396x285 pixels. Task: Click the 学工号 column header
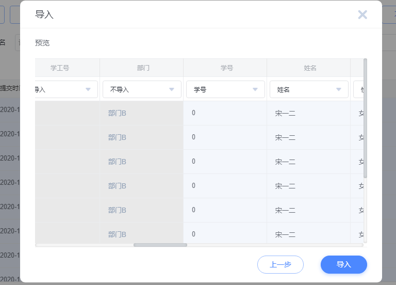tap(60, 68)
